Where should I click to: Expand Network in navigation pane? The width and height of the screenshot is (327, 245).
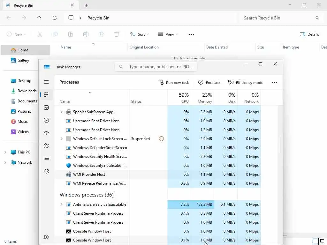5,162
